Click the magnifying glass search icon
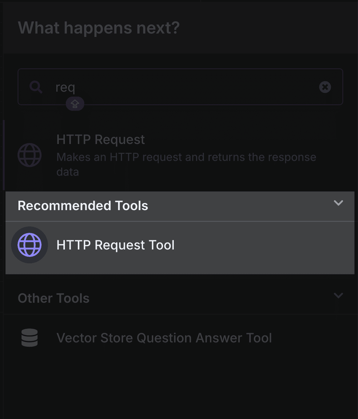The width and height of the screenshot is (358, 419). tap(36, 87)
